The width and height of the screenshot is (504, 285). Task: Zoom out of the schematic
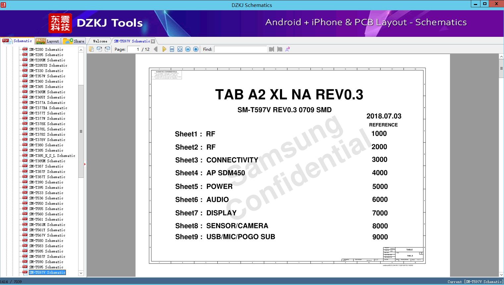point(188,49)
